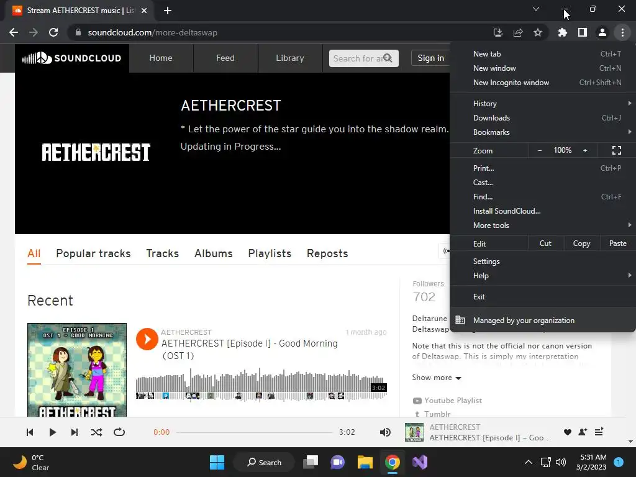Image resolution: width=636 pixels, height=477 pixels.
Task: Open Settings from Chrome menu
Action: pyautogui.click(x=543, y=261)
